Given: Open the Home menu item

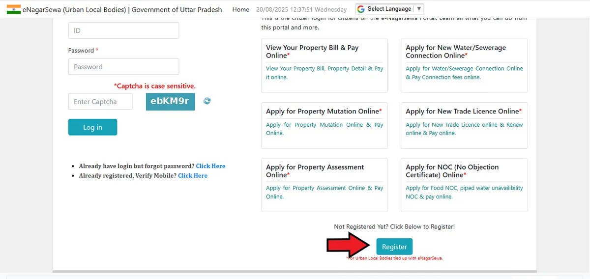Looking at the screenshot, I should coord(240,9).
